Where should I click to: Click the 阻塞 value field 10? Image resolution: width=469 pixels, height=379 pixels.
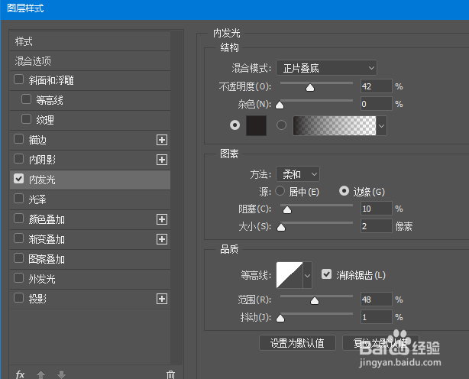pyautogui.click(x=377, y=209)
